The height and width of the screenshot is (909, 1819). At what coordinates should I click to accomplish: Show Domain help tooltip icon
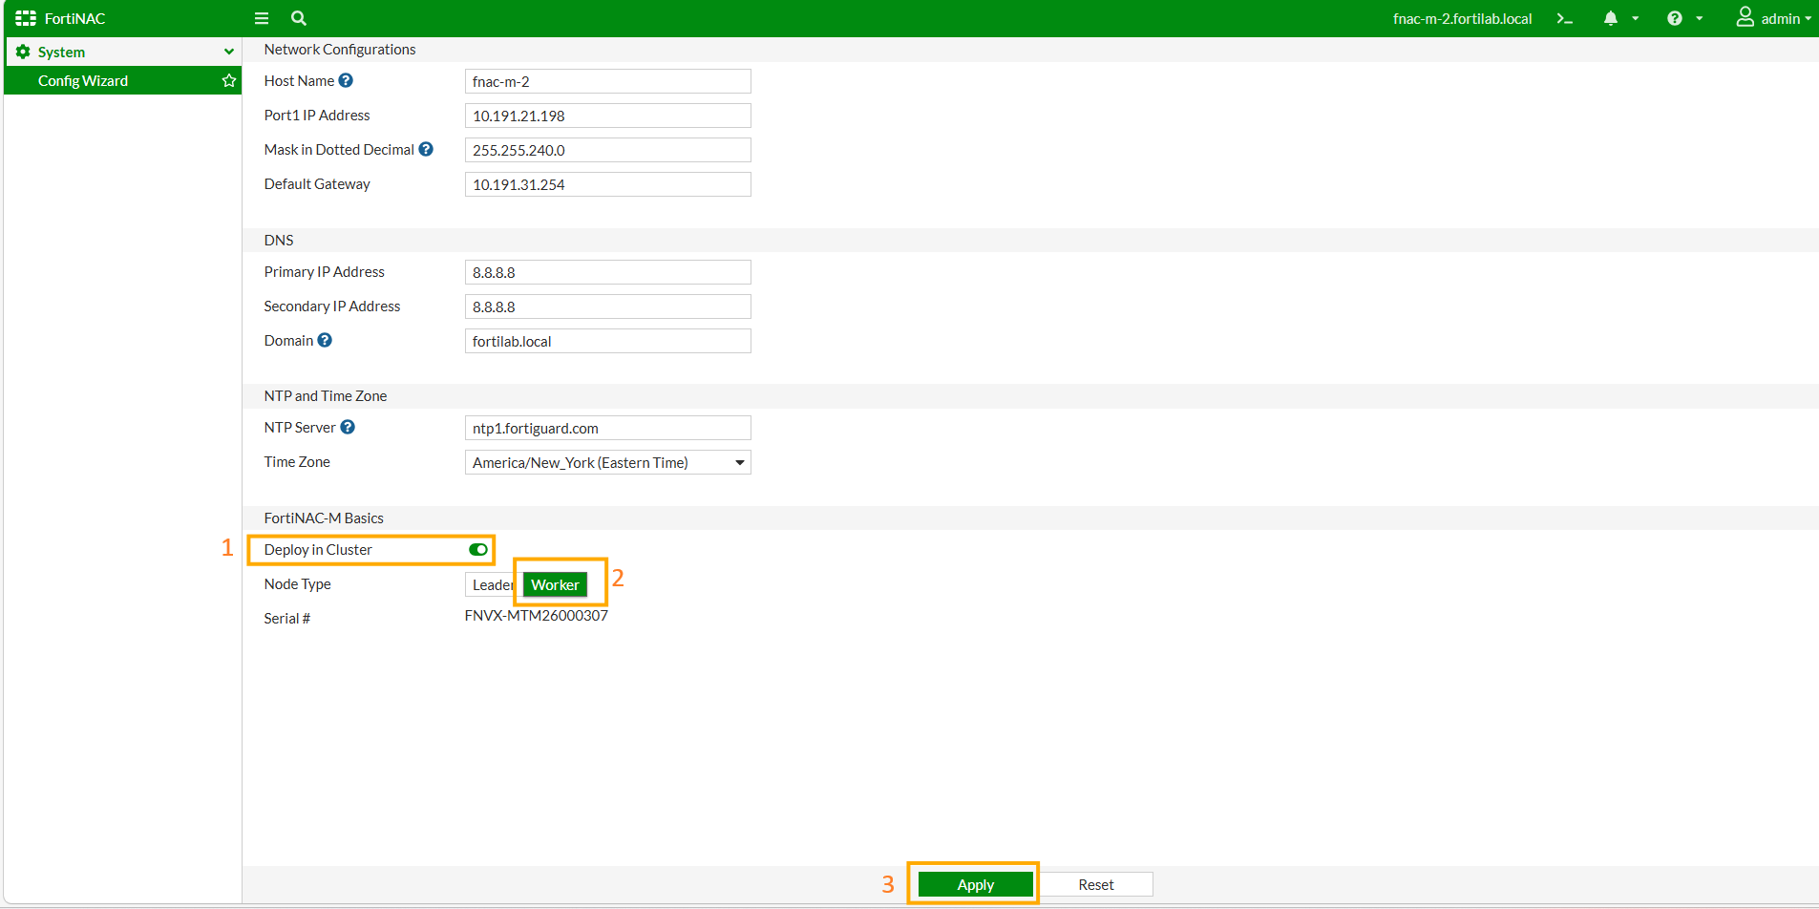[x=325, y=340]
